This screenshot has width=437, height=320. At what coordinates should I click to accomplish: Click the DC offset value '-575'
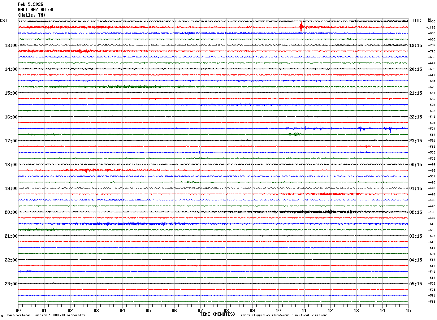432,87
